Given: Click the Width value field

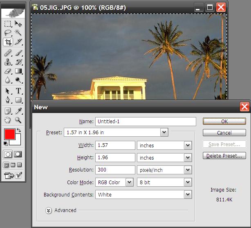Looking at the screenshot, I should point(115,145).
